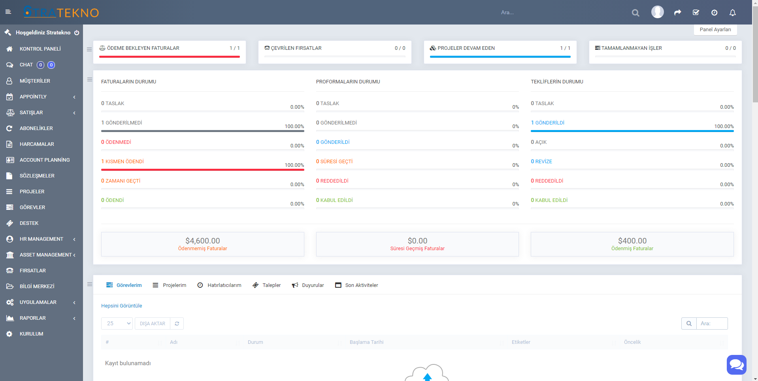Open the 1 Kısmen Ödendi invoices link
The width and height of the screenshot is (758, 381).
[123, 162]
